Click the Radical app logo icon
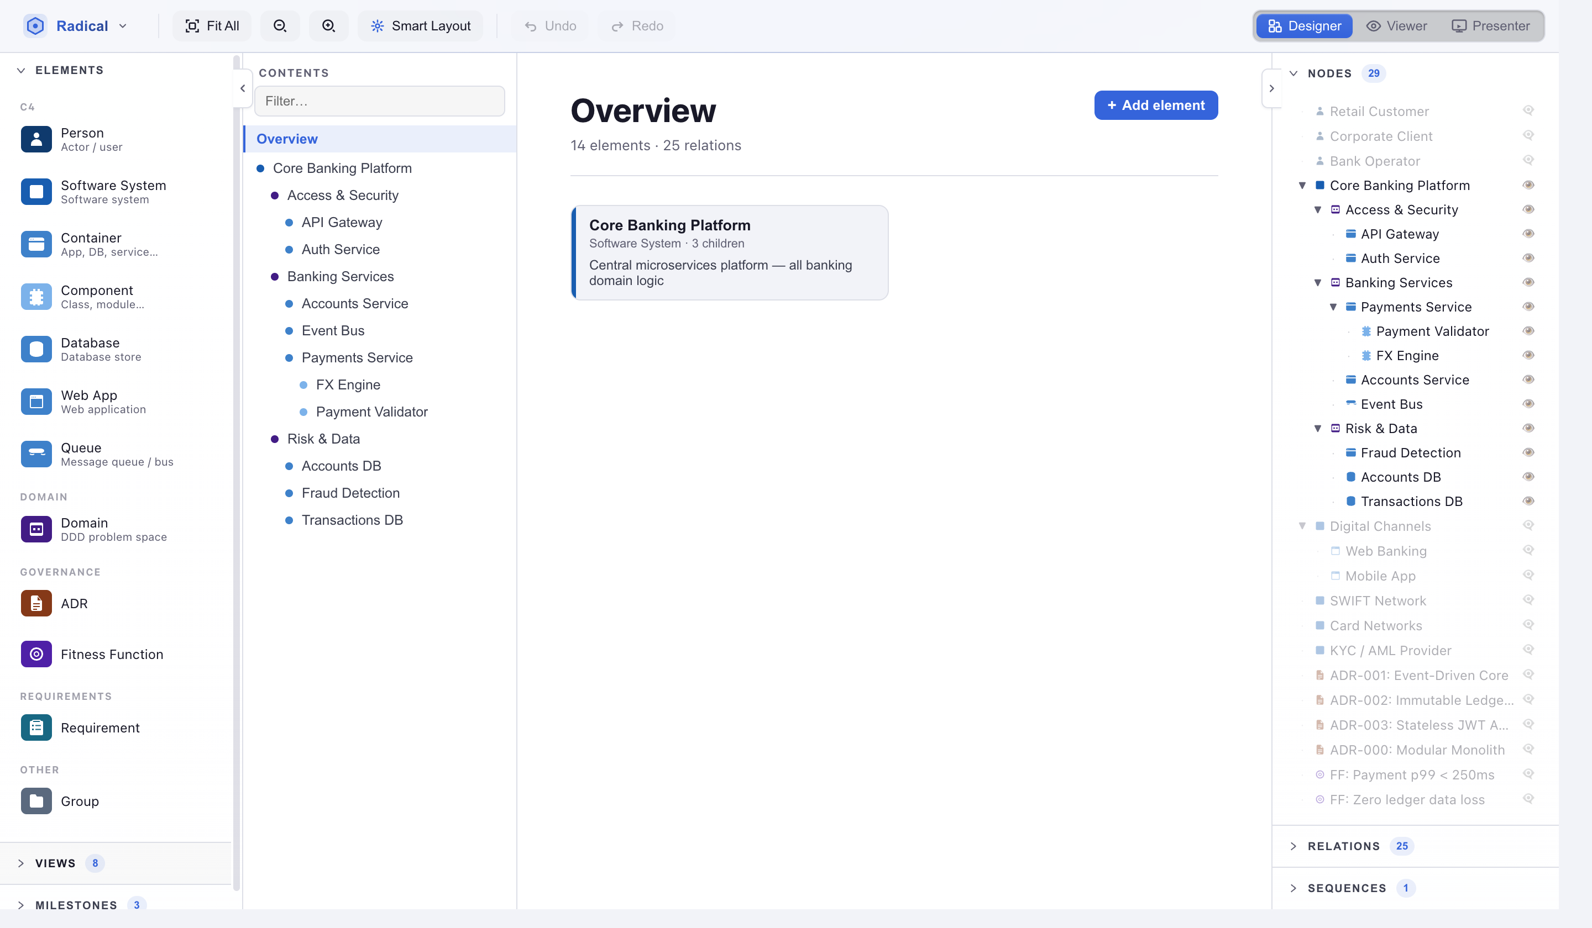 (x=35, y=26)
